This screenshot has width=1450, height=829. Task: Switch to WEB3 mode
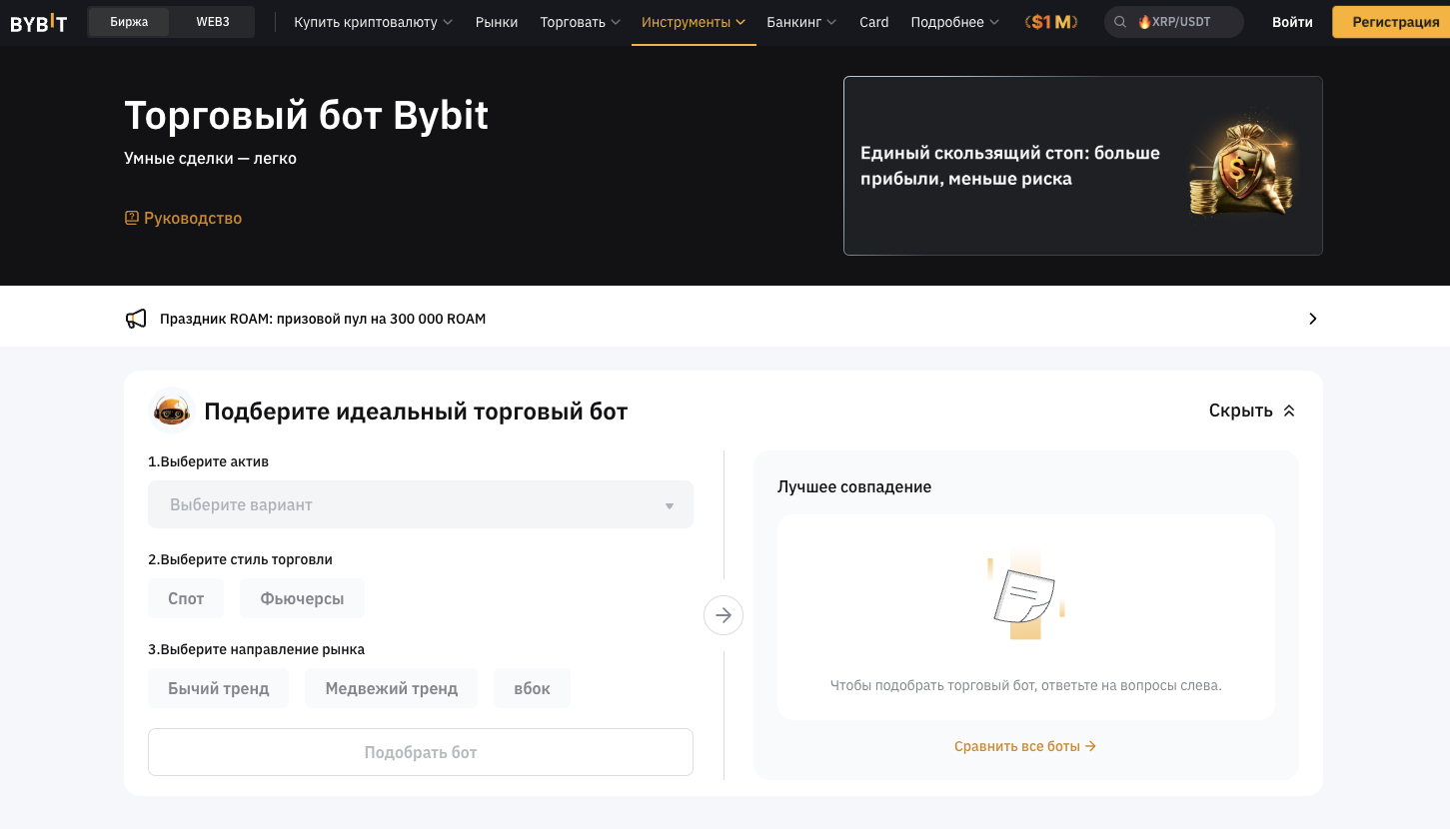coord(212,22)
